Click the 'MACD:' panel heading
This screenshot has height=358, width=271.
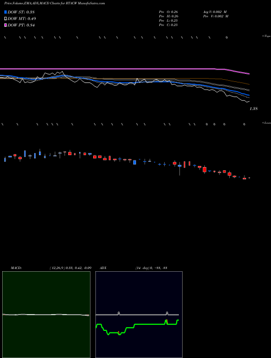click(16, 268)
